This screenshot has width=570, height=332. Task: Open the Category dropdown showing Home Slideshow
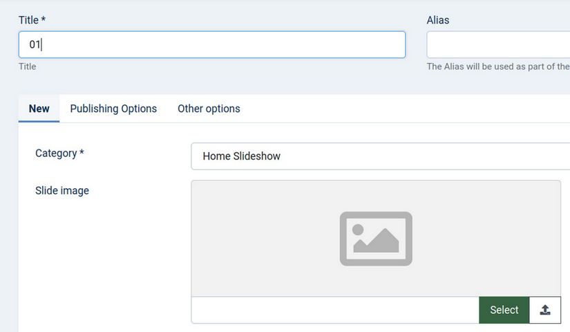pyautogui.click(x=380, y=156)
